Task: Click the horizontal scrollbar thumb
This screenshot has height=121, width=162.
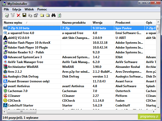Action: (x=22, y=112)
